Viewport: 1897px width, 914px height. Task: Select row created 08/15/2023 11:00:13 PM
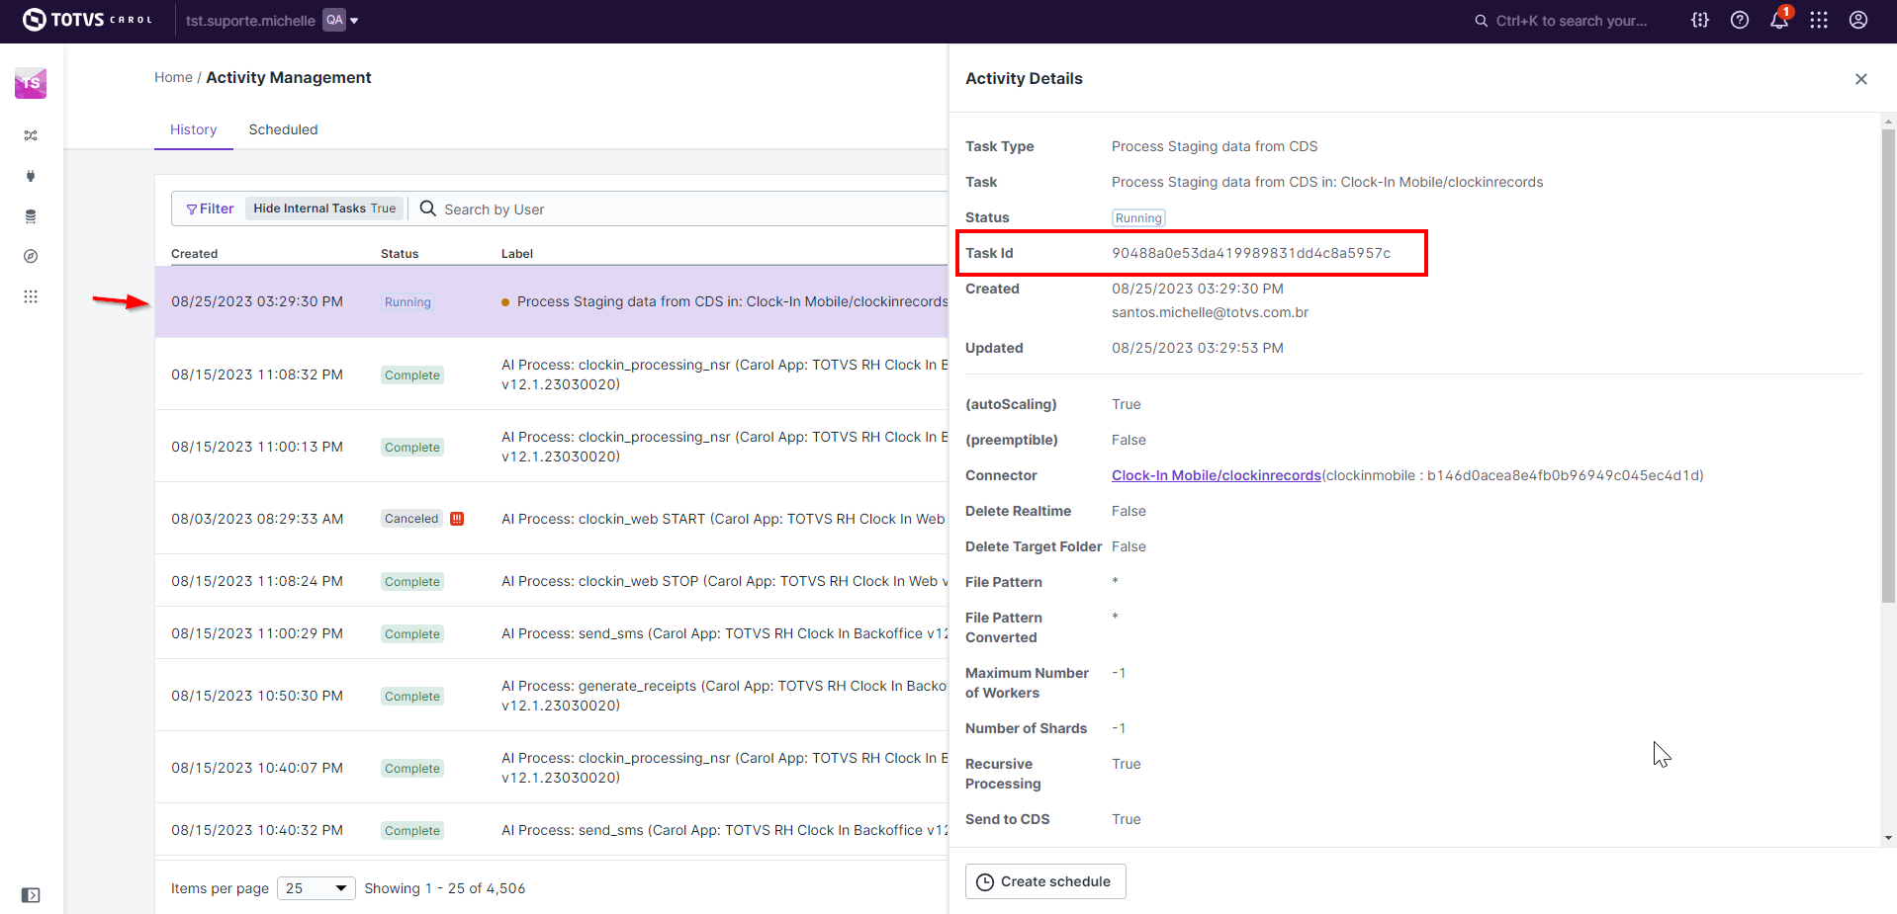click(551, 447)
